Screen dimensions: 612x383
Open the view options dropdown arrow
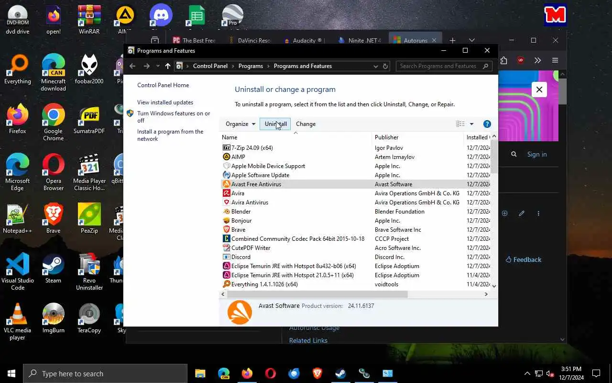(x=471, y=124)
